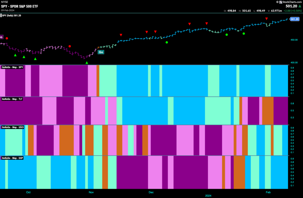Click the GoNoGo - Map - UUP label

click(12, 158)
